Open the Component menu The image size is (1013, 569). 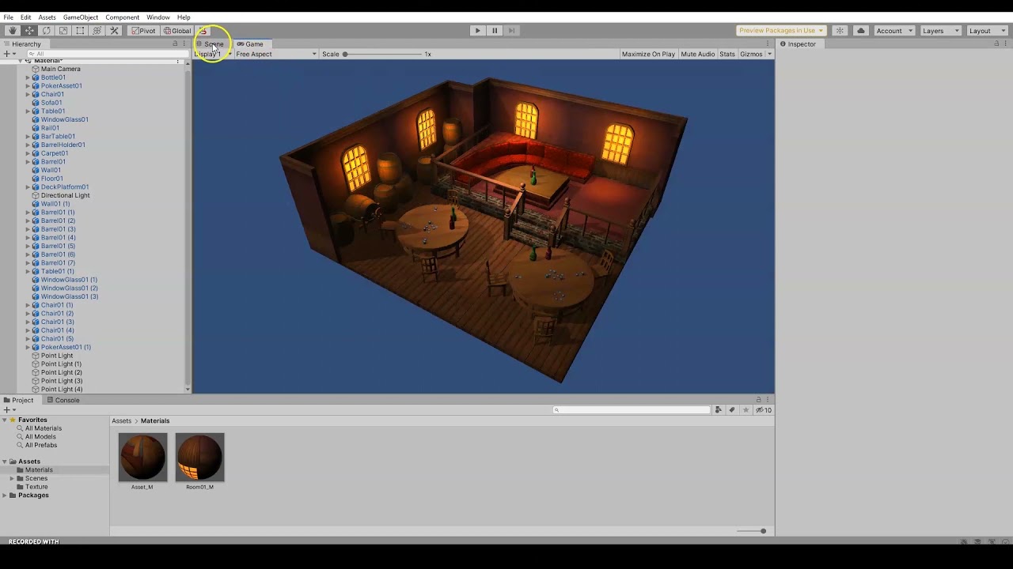(x=123, y=17)
